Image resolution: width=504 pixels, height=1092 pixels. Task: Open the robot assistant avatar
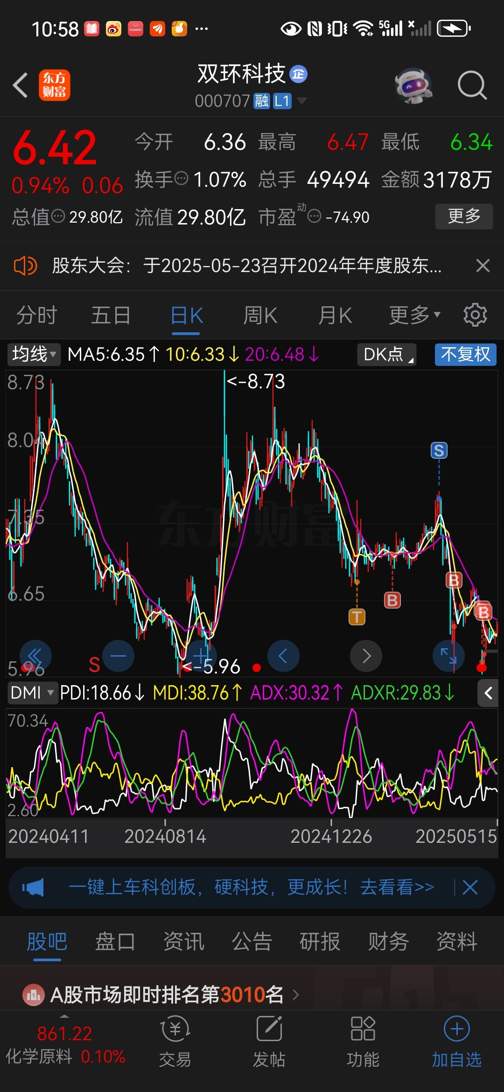pyautogui.click(x=413, y=85)
